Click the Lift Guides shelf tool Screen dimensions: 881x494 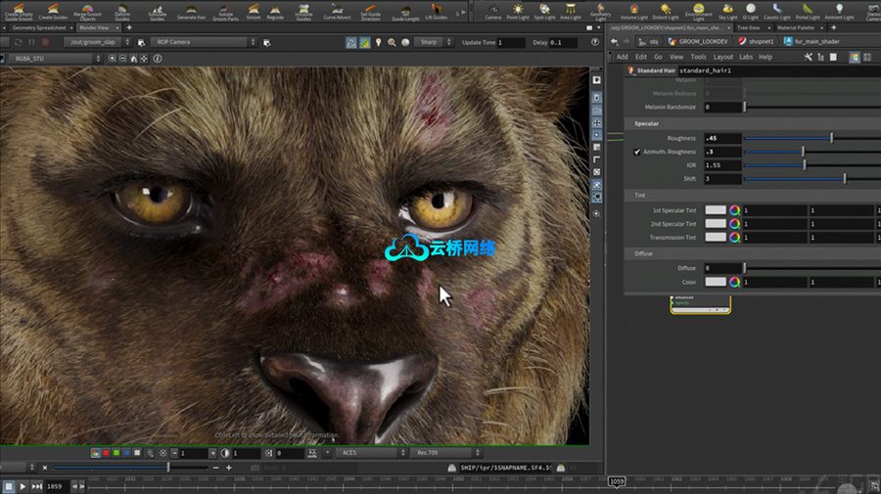435,12
